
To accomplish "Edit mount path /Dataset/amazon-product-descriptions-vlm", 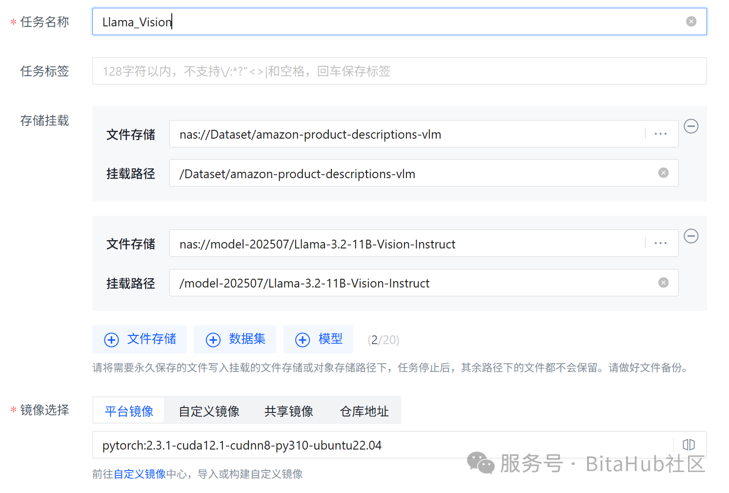I will pyautogui.click(x=424, y=173).
